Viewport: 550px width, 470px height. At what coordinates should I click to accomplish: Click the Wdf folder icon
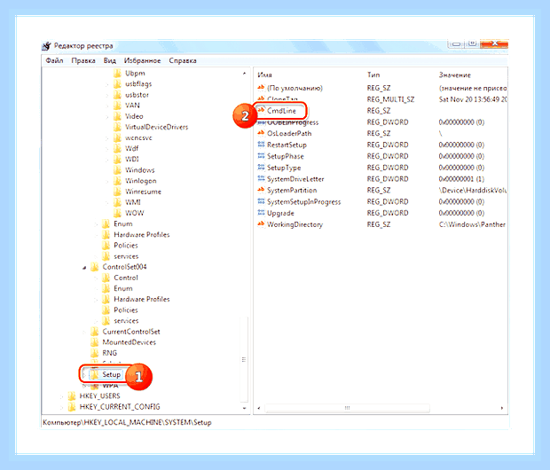(117, 148)
